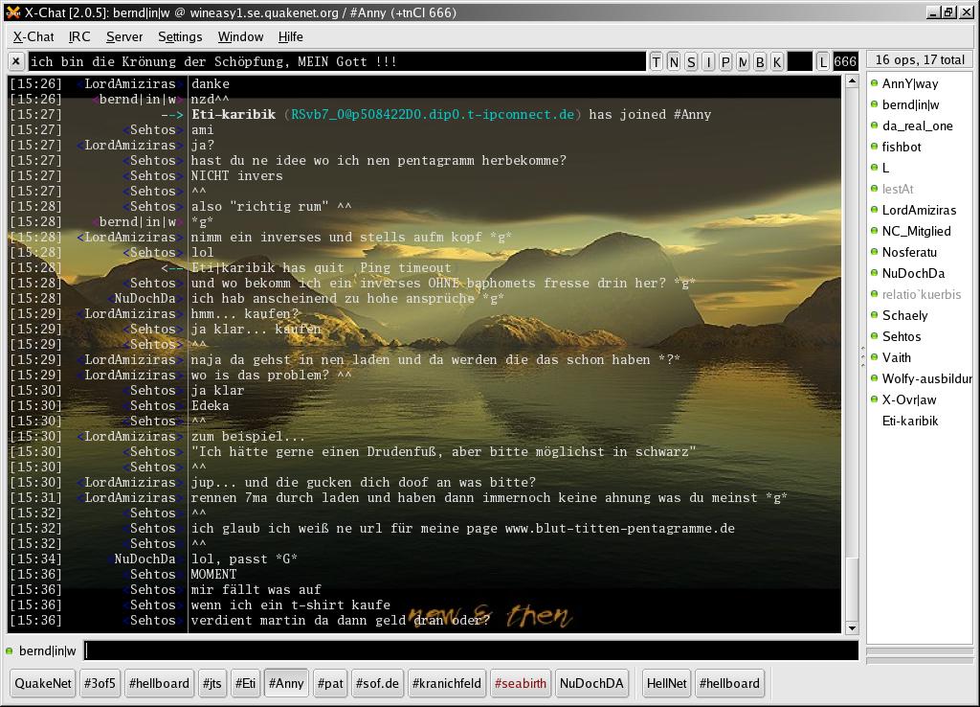Click the chat scrollbar down arrow
Viewport: 980px width, 707px height.
pos(852,628)
